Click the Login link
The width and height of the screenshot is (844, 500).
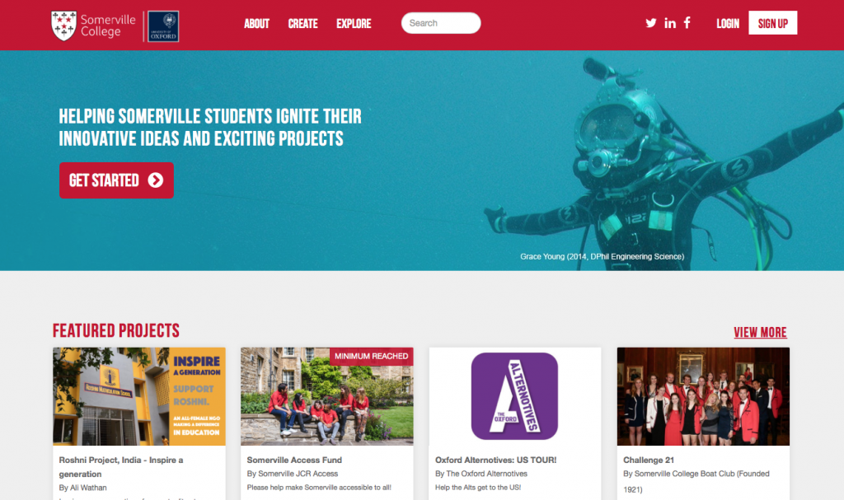tap(728, 24)
